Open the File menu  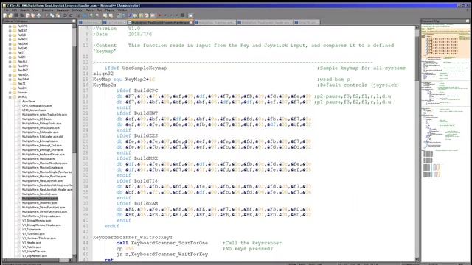tap(6, 10)
